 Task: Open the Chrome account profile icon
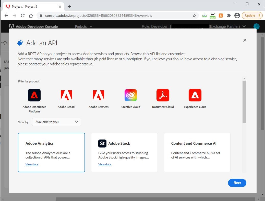coord(237,16)
